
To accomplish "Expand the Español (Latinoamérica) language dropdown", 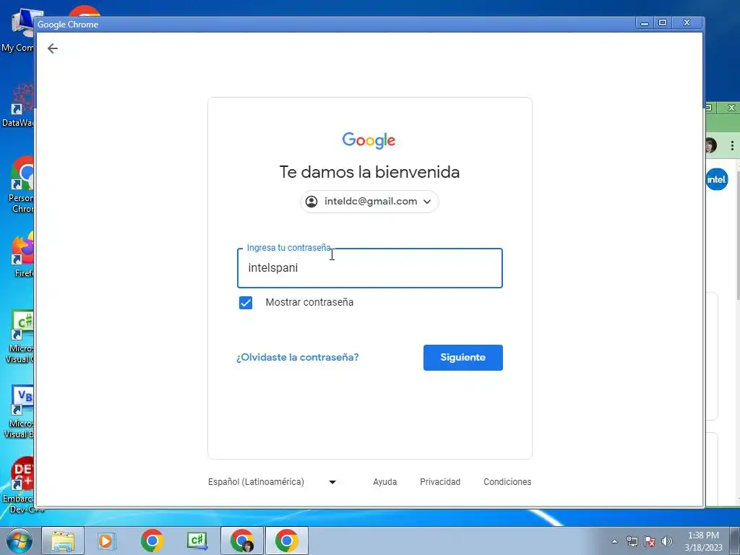I will pos(272,482).
